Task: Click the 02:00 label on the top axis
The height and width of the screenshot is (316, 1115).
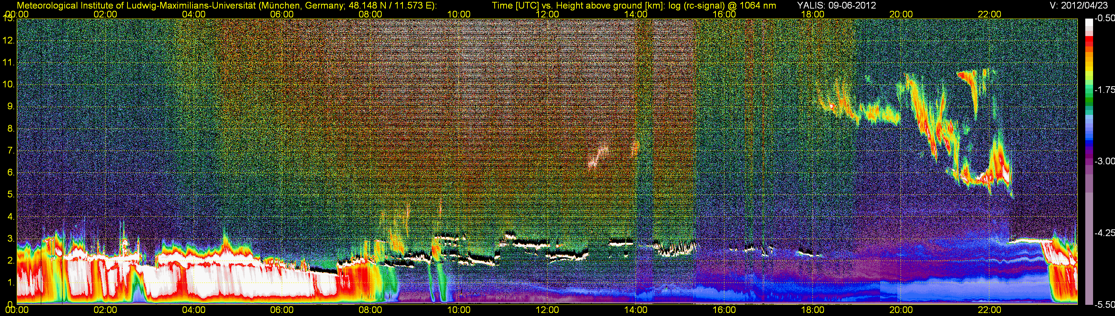Action: click(x=105, y=14)
